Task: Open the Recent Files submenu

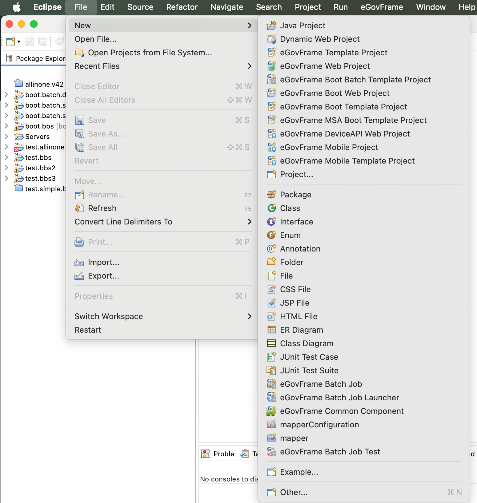Action: pyautogui.click(x=163, y=66)
